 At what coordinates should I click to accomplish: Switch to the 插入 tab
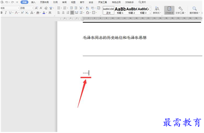(33, 2)
